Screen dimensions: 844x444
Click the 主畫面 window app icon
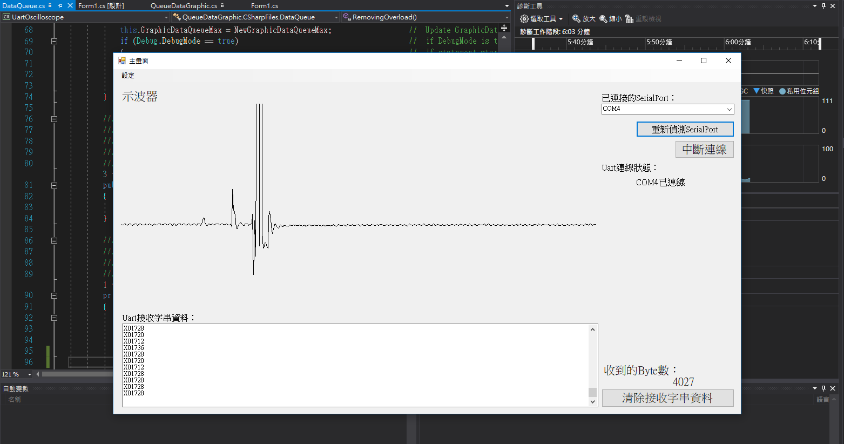[x=122, y=60]
